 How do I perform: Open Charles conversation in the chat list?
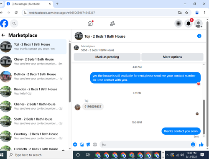pos(33,106)
